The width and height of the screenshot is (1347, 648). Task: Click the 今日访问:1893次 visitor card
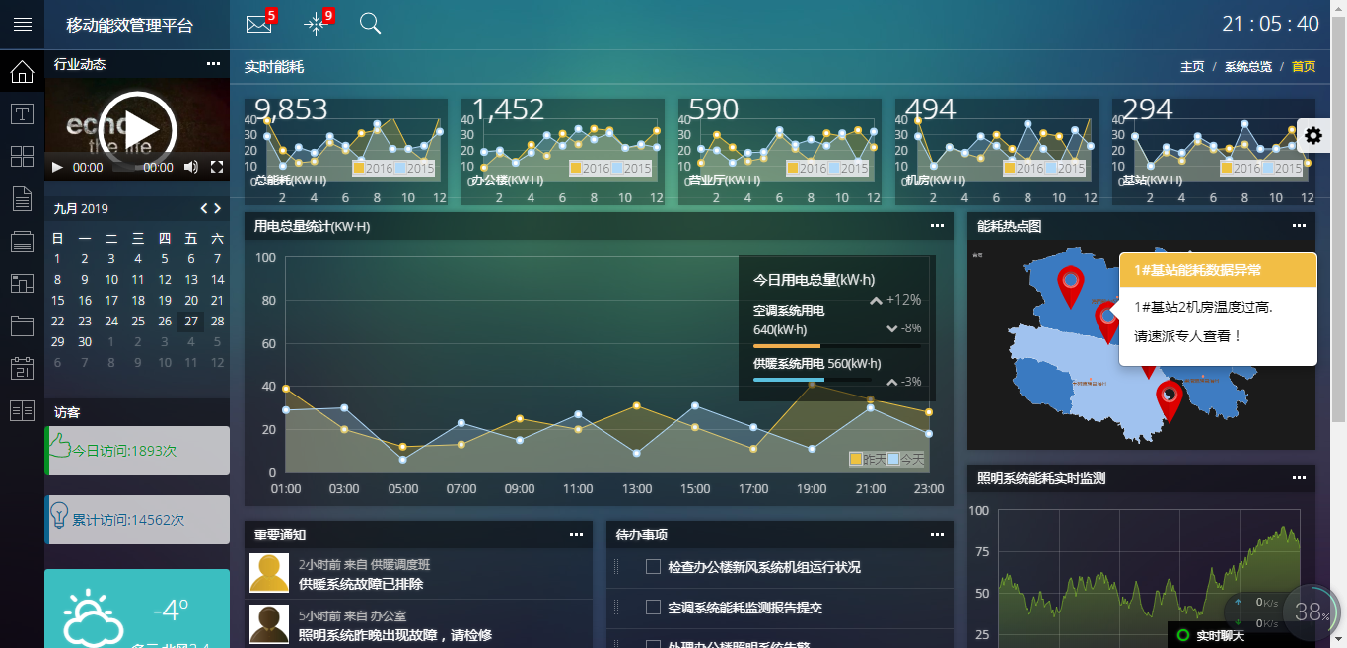coord(137,451)
